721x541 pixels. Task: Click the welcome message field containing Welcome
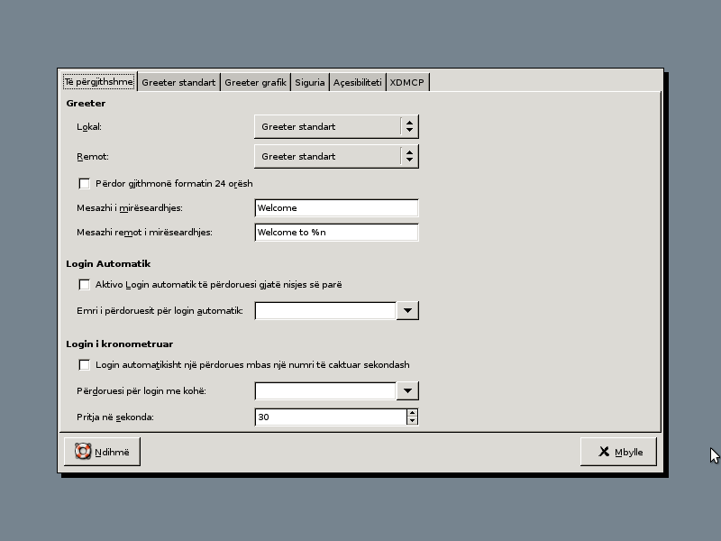point(336,208)
